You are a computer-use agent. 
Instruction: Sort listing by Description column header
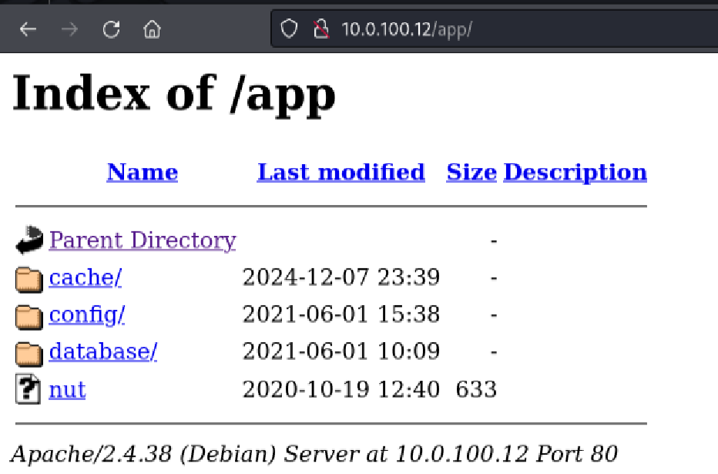575,172
